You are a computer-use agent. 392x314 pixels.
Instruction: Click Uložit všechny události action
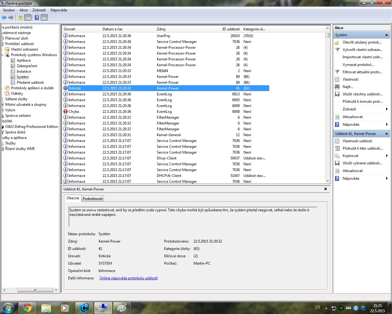363,94
